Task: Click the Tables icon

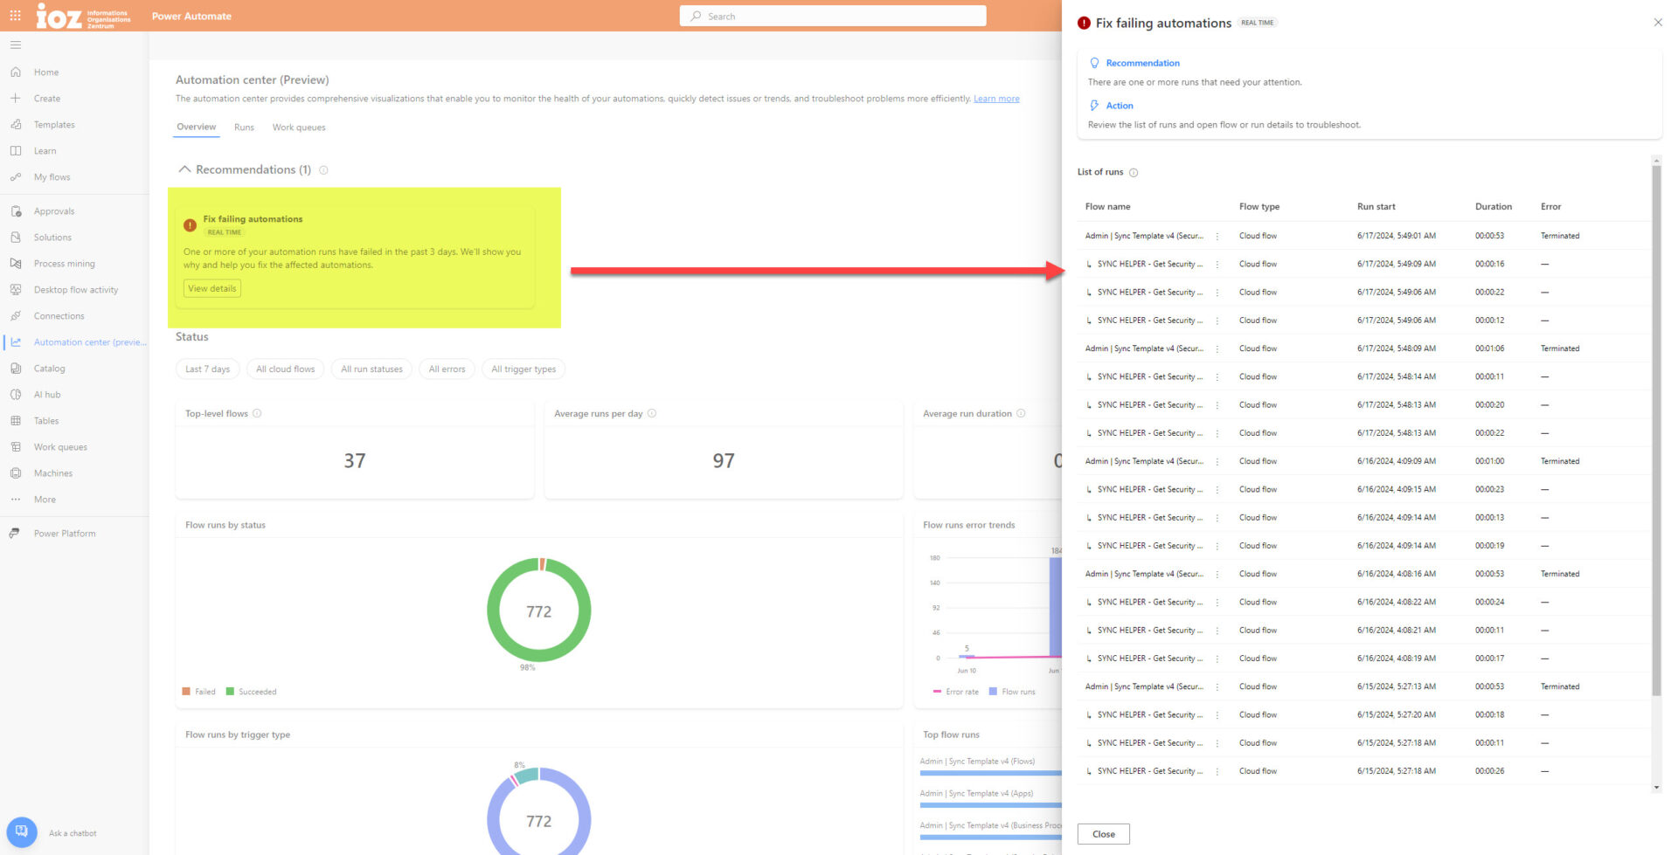Action: click(16, 421)
